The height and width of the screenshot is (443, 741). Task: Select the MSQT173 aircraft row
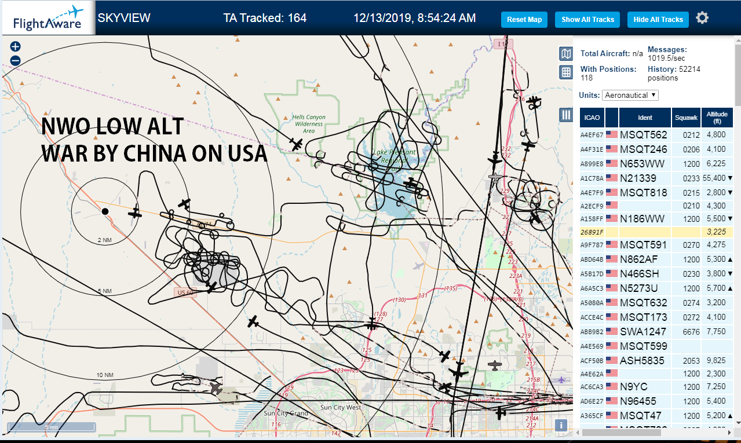[x=657, y=317]
